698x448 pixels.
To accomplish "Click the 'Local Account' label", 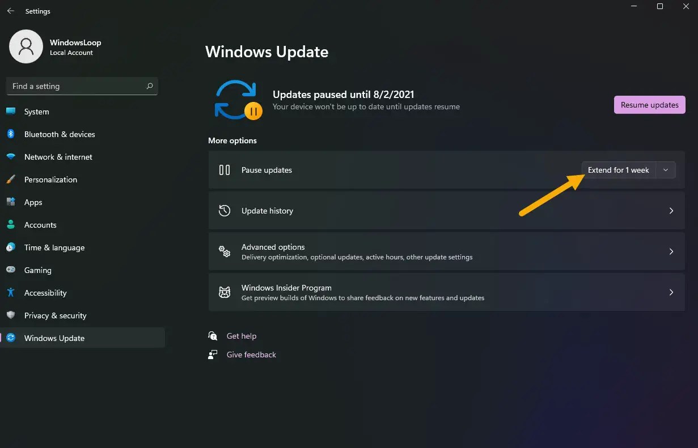I will coord(71,53).
